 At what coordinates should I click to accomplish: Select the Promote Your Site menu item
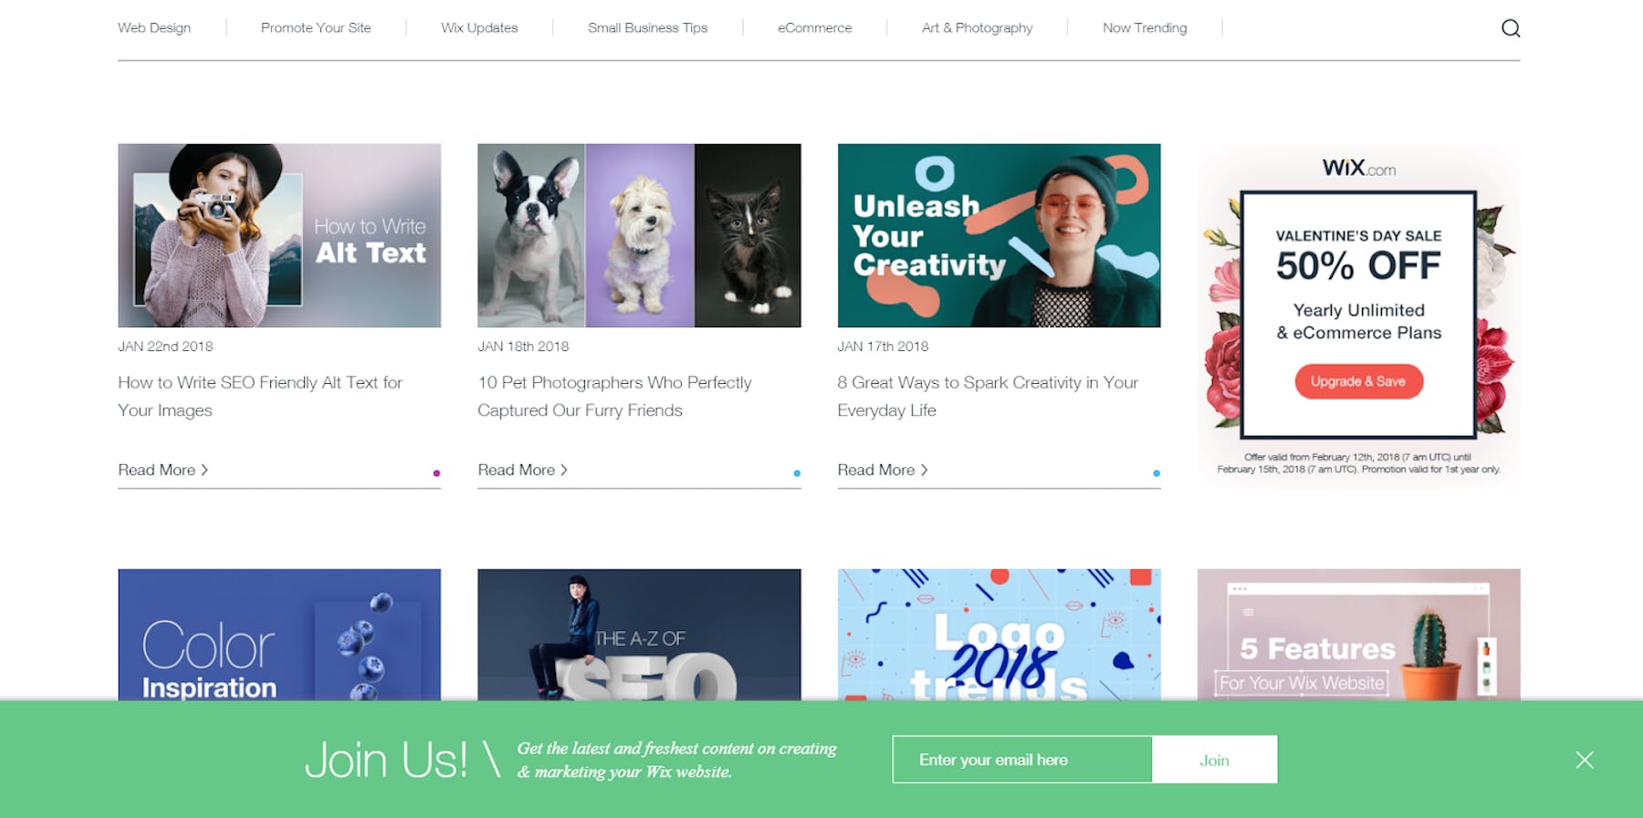coord(316,28)
